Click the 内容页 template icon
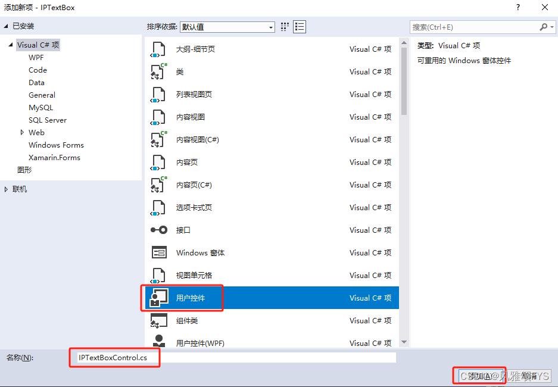Screen dimensions: 558x387 158,162
